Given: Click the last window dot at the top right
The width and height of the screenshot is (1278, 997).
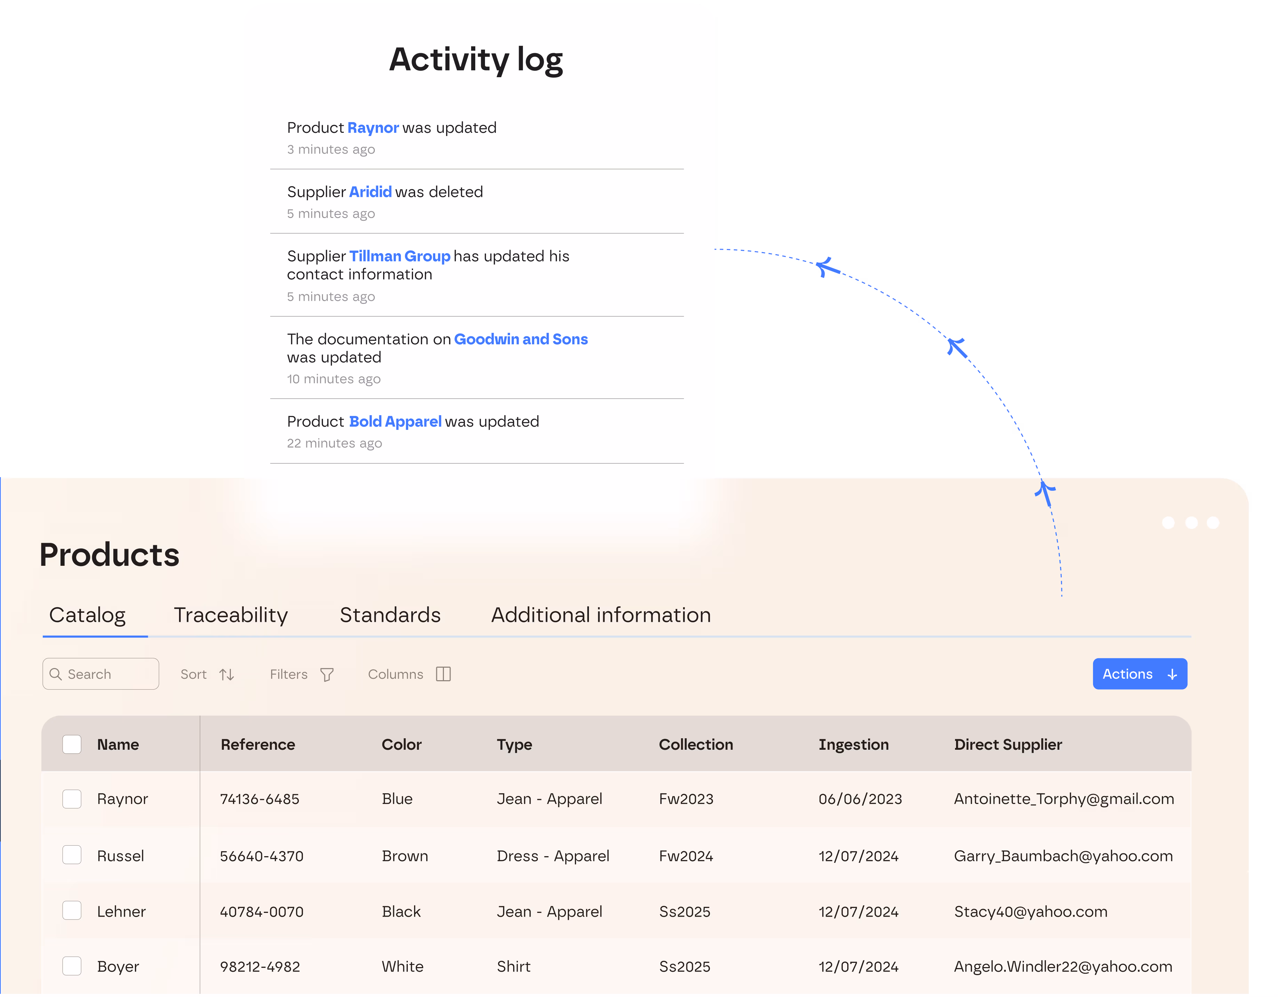Looking at the screenshot, I should point(1213,523).
